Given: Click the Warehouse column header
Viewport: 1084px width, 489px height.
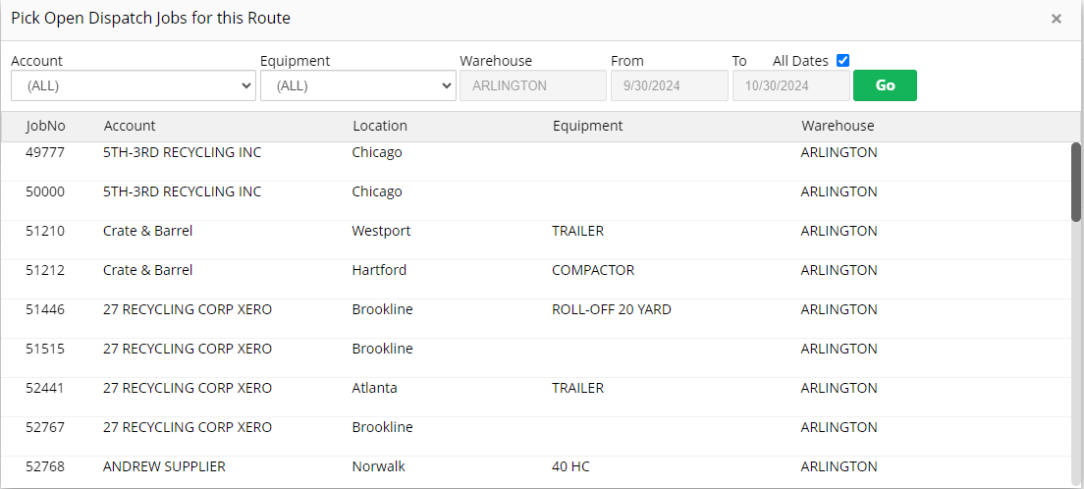Looking at the screenshot, I should point(838,126).
